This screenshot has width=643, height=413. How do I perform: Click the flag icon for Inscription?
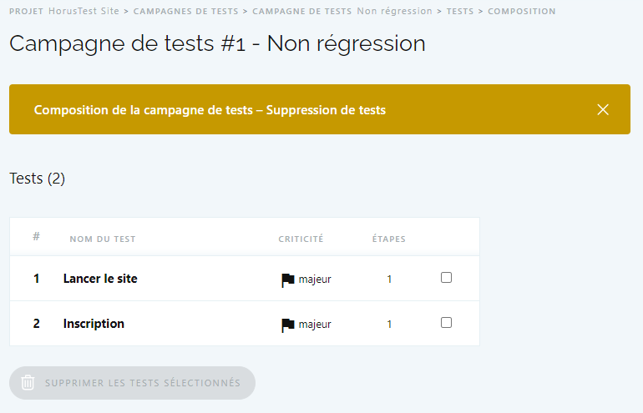tap(287, 325)
